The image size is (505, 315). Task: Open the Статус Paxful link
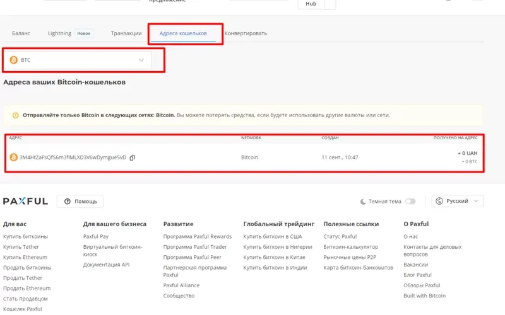pyautogui.click(x=340, y=237)
